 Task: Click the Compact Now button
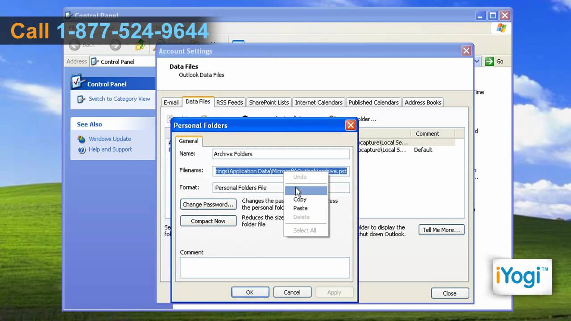coord(208,221)
